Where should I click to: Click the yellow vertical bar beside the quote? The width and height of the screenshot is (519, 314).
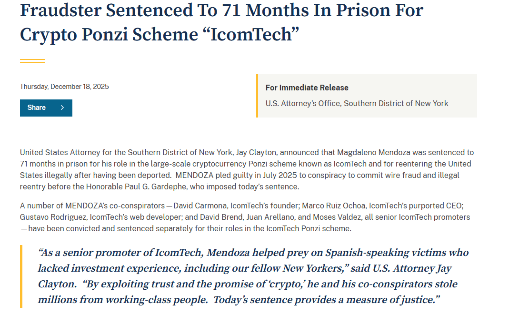21,276
